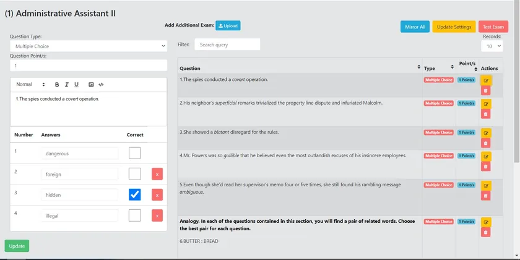Click the Administrative Assistant II heading
The height and width of the screenshot is (260, 520).
[x=60, y=14]
